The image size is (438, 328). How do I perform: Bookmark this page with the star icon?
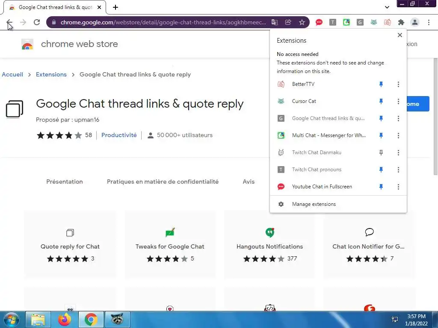point(302,22)
